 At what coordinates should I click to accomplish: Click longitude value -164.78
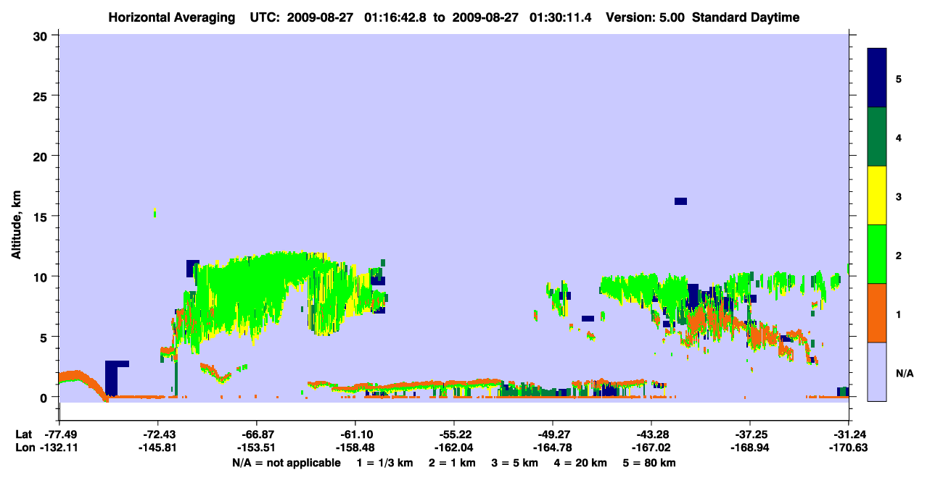point(553,448)
